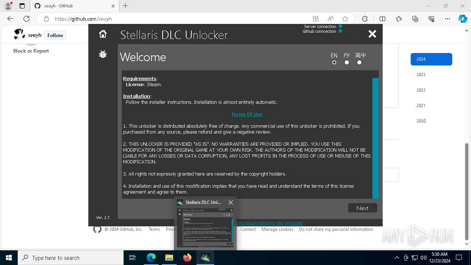Open File Explorer from the taskbar

[169, 258]
